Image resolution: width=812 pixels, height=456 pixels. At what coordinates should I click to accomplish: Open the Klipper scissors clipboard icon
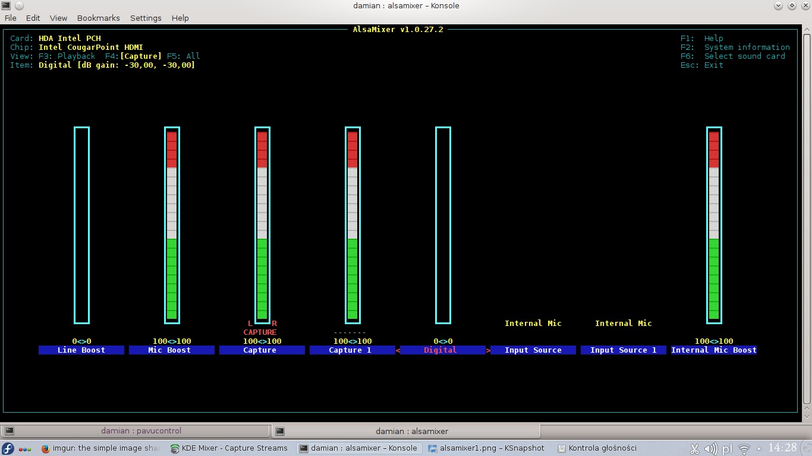[694, 448]
